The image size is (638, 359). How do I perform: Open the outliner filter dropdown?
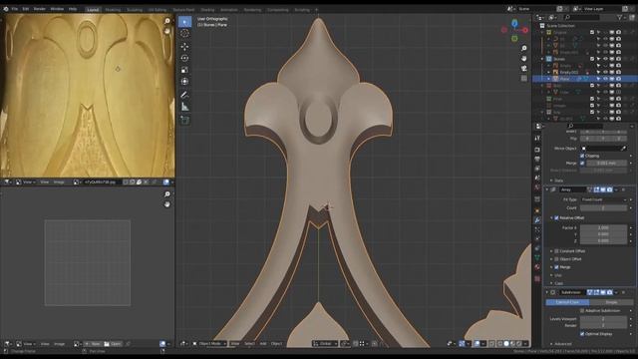click(621, 18)
